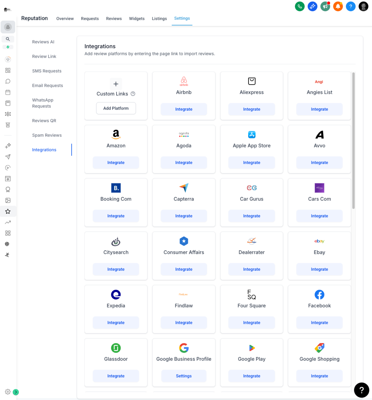The height and width of the screenshot is (400, 372).
Task: Open the black help chat bubble
Action: pos(361,390)
